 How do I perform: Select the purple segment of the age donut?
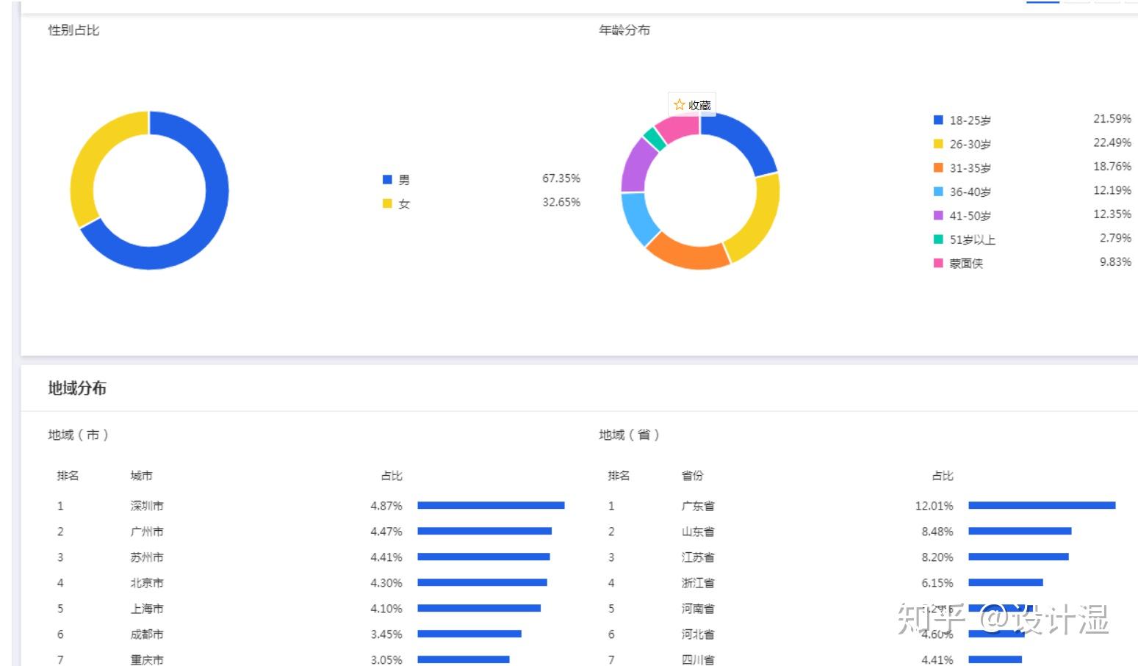(635, 165)
